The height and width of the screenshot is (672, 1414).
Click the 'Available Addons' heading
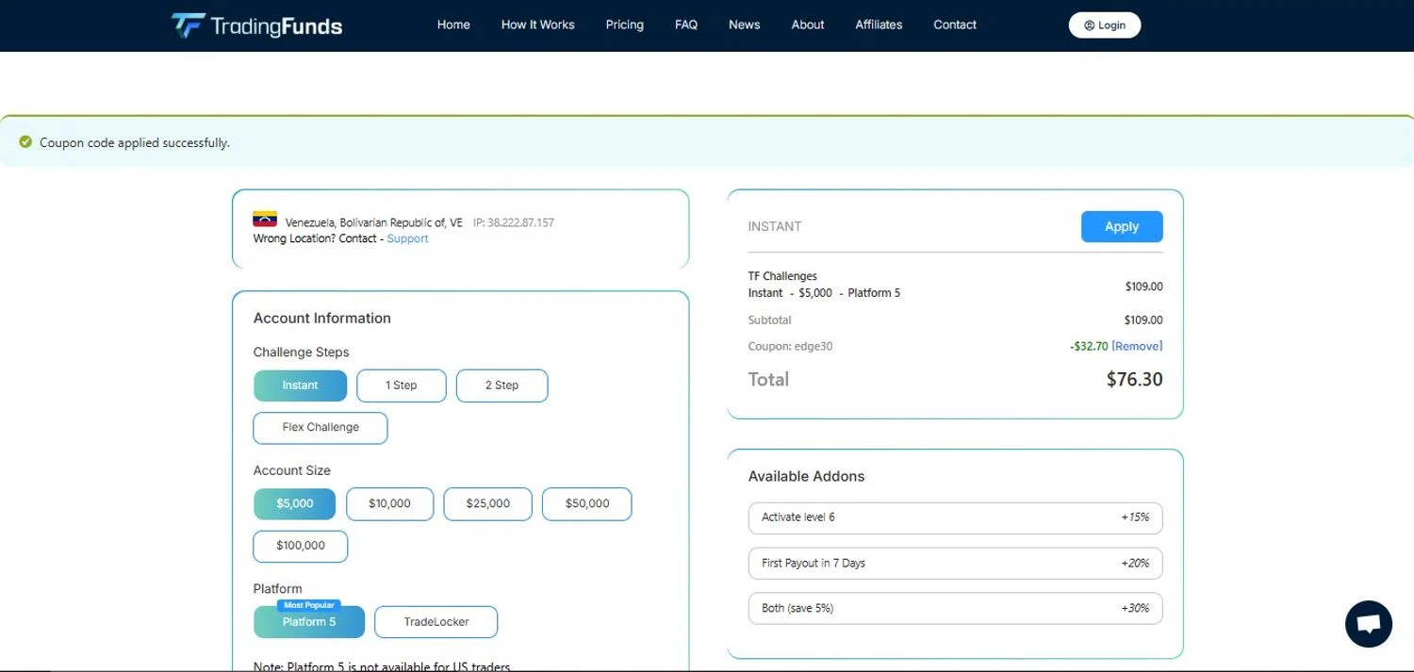pyautogui.click(x=806, y=477)
